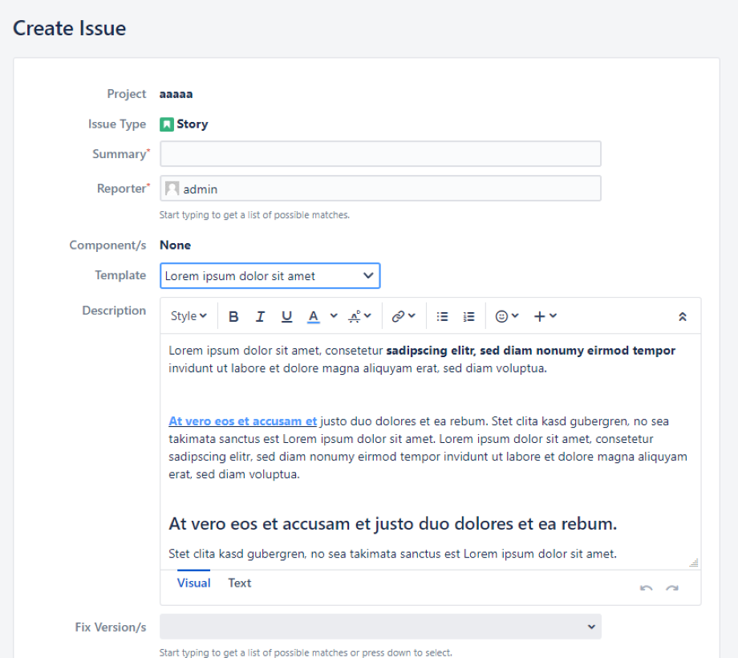The image size is (738, 658).
Task: Click the editor resize handle at corner
Action: [x=694, y=563]
